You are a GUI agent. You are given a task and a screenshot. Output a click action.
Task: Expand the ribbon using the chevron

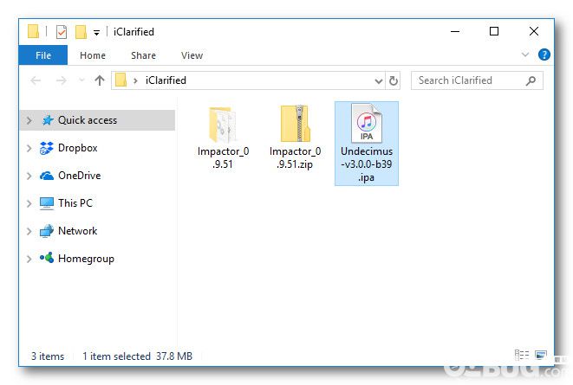coord(525,55)
